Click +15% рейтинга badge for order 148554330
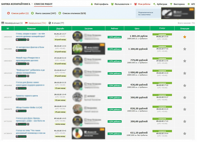The image size is (197, 142). tap(114, 37)
